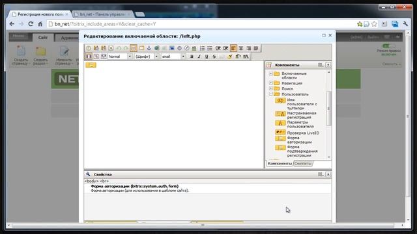Screen dimensions: 417x234
Task: Insert a bulleted list
Action: (210, 48)
